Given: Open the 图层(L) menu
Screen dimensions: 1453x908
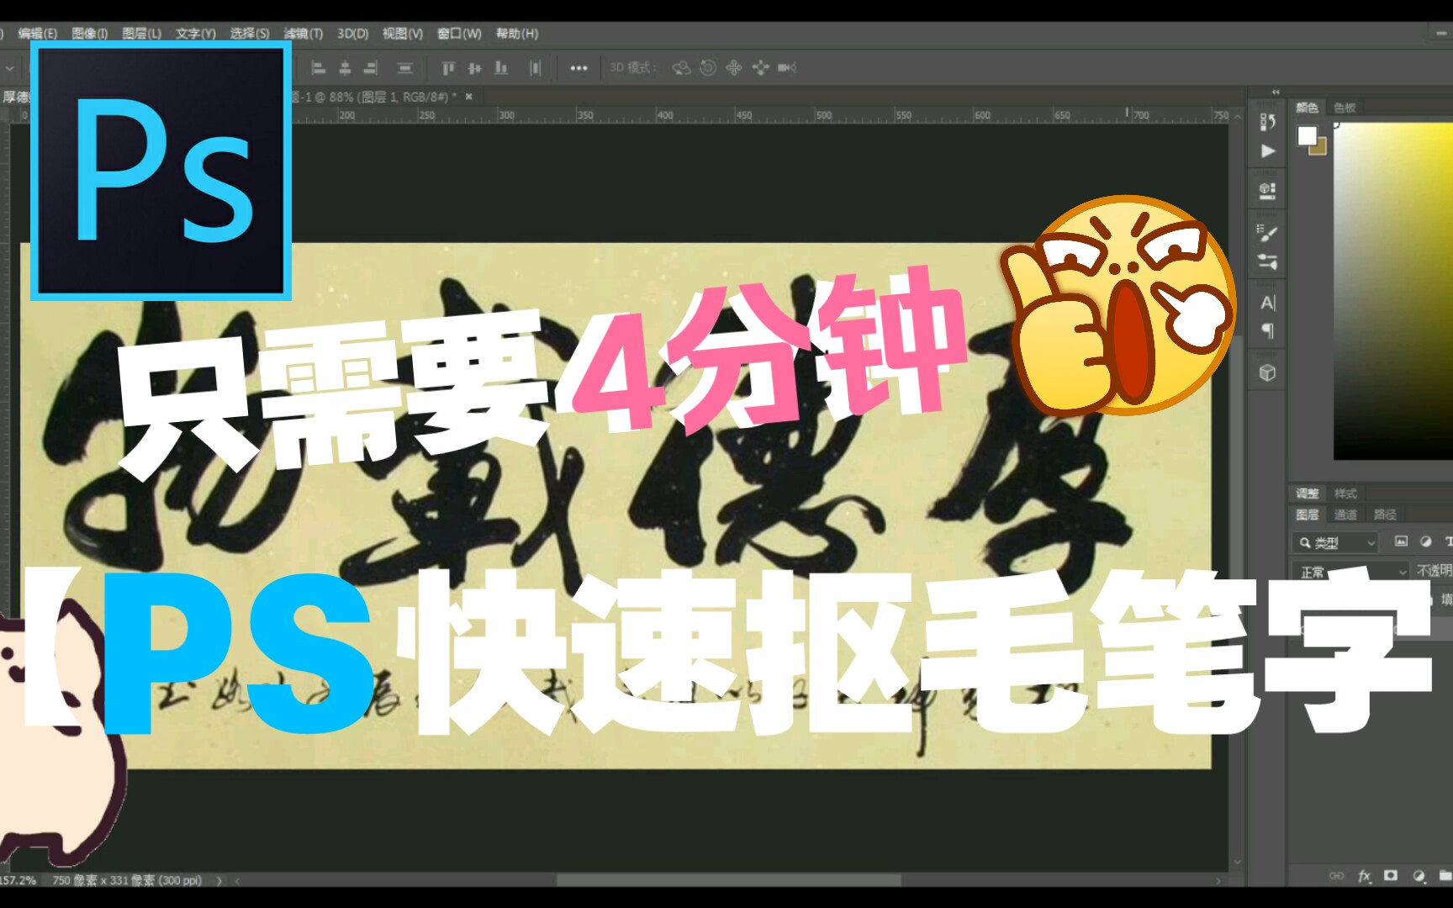Looking at the screenshot, I should (x=141, y=34).
